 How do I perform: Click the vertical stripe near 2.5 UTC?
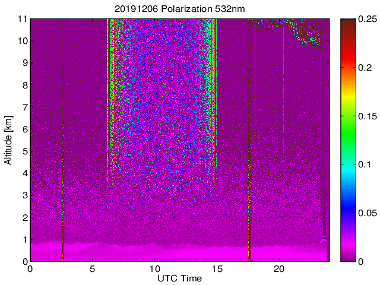[62, 148]
